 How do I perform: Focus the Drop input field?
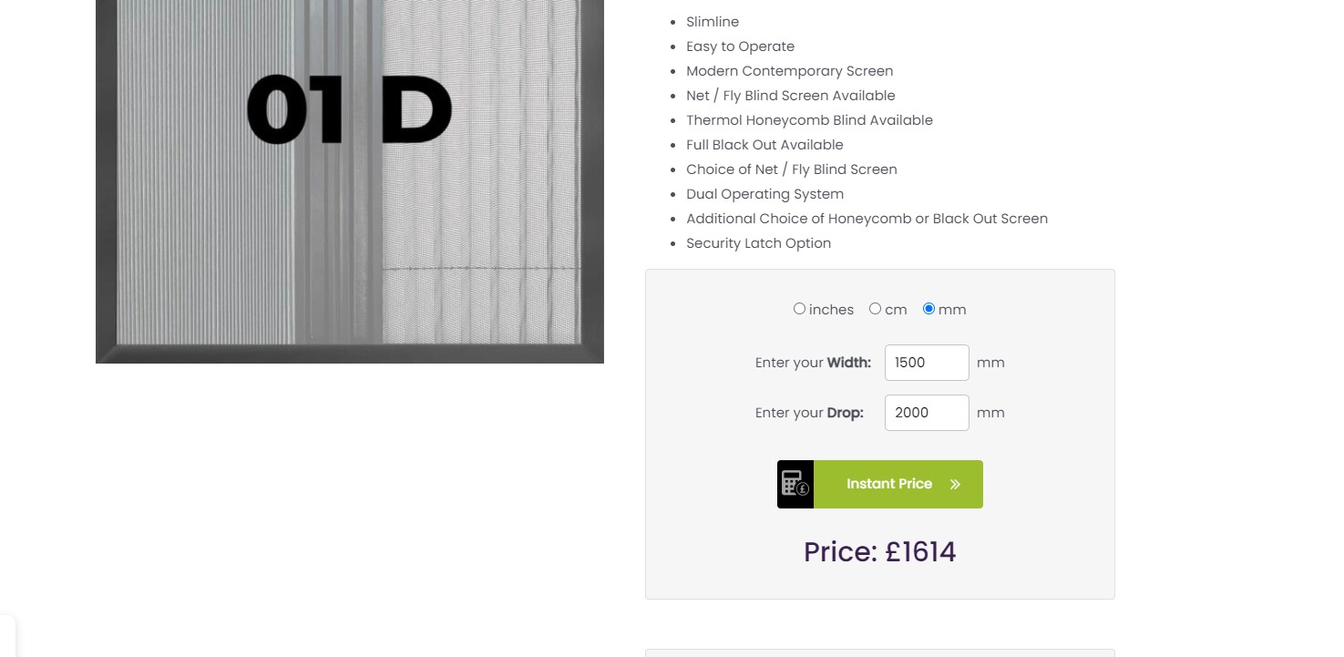click(926, 413)
